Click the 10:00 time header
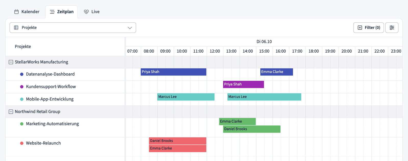The image size is (408, 161). (x=182, y=51)
